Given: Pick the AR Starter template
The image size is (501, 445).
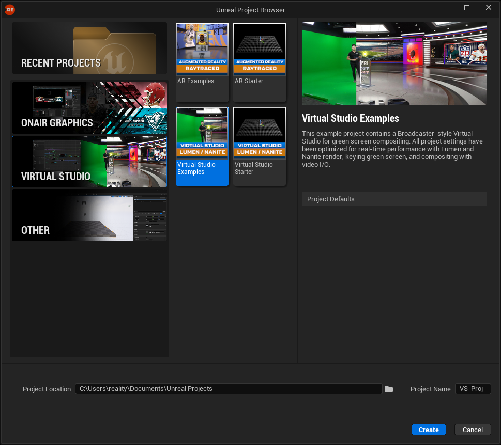Looking at the screenshot, I should click(260, 62).
